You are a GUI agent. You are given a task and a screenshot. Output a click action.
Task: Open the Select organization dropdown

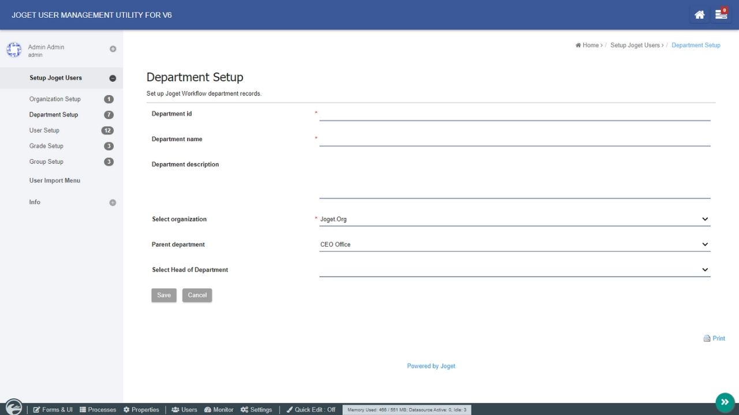click(x=514, y=219)
